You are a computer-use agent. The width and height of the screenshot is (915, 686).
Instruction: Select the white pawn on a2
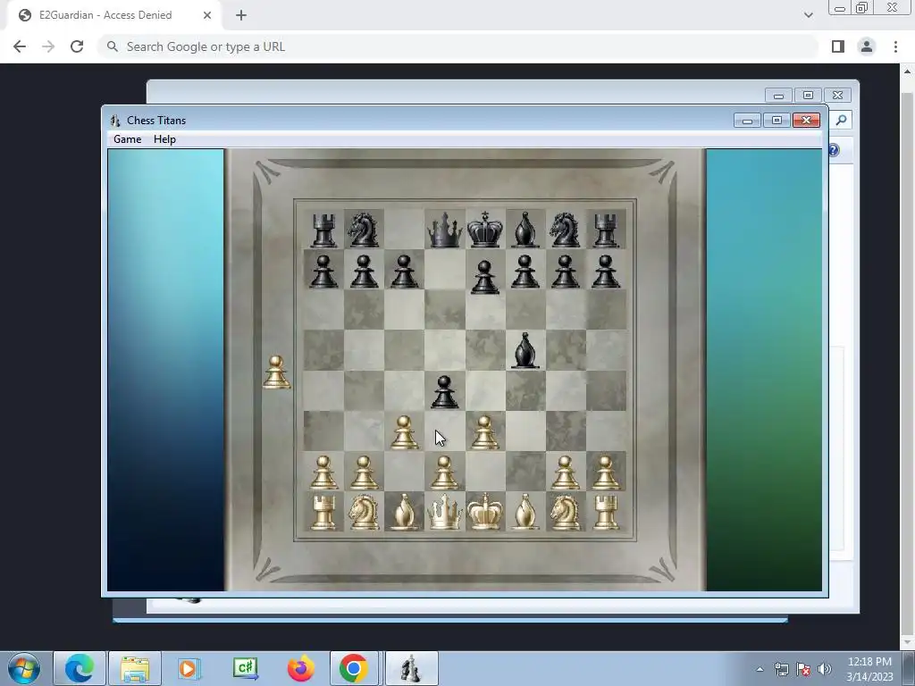coord(323,473)
